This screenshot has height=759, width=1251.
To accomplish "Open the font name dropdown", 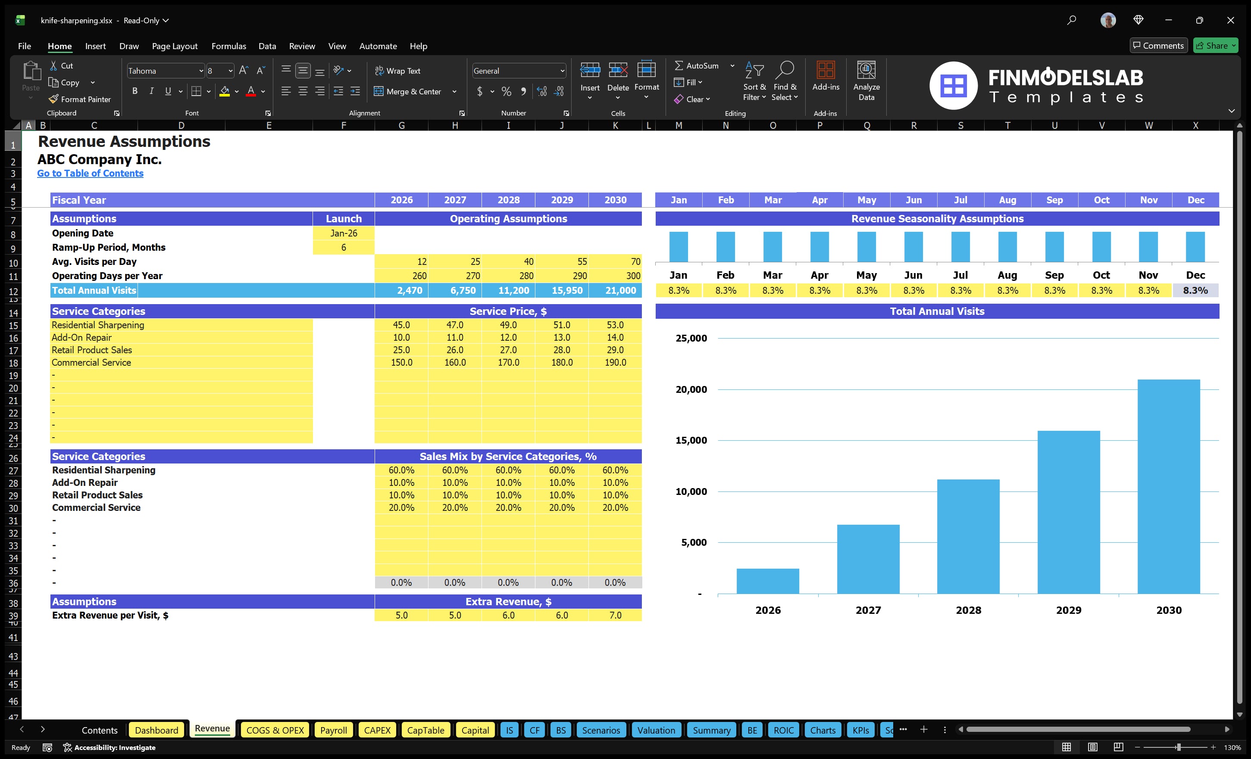I will click(x=202, y=71).
